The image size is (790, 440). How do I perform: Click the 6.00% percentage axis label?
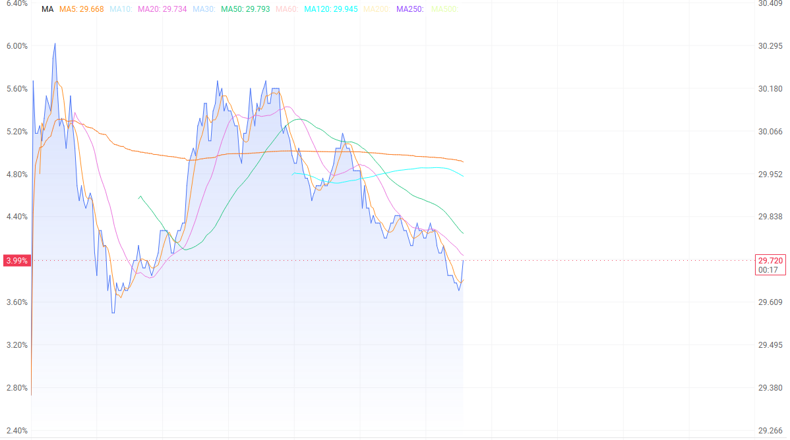17,46
